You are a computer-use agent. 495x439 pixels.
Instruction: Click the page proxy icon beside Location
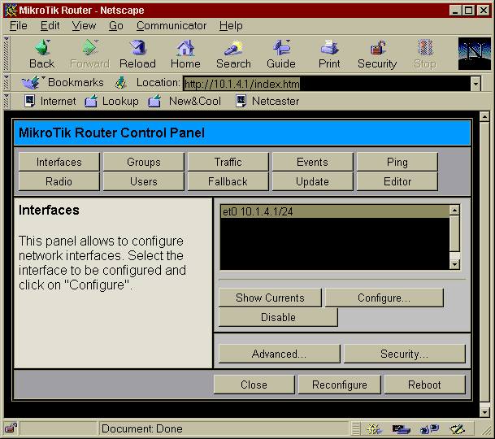pos(120,83)
